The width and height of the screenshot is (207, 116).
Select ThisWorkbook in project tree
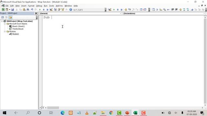click(x=18, y=29)
